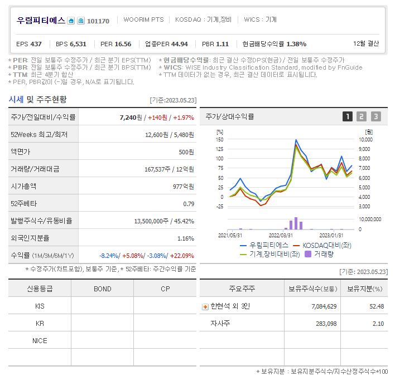395x381 pixels.
Task: Click the WICS : 기계 classification
Action: 260,19
